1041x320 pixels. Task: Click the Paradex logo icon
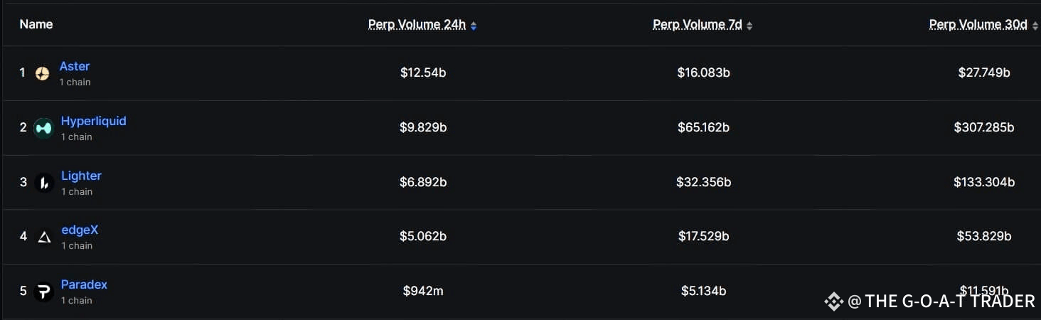pos(44,292)
